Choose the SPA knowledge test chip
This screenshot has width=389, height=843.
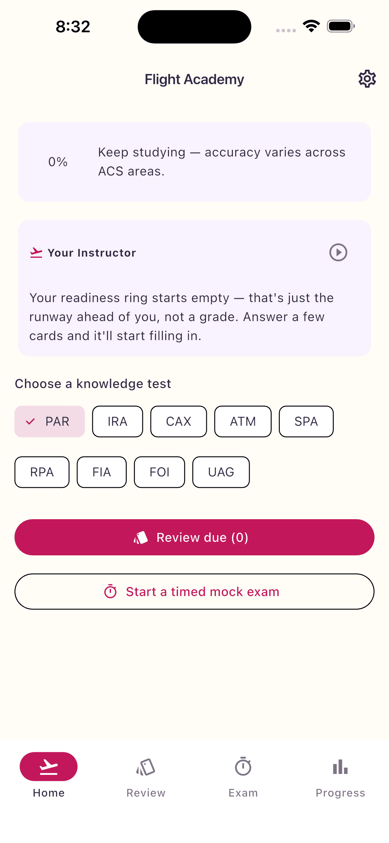[306, 421]
